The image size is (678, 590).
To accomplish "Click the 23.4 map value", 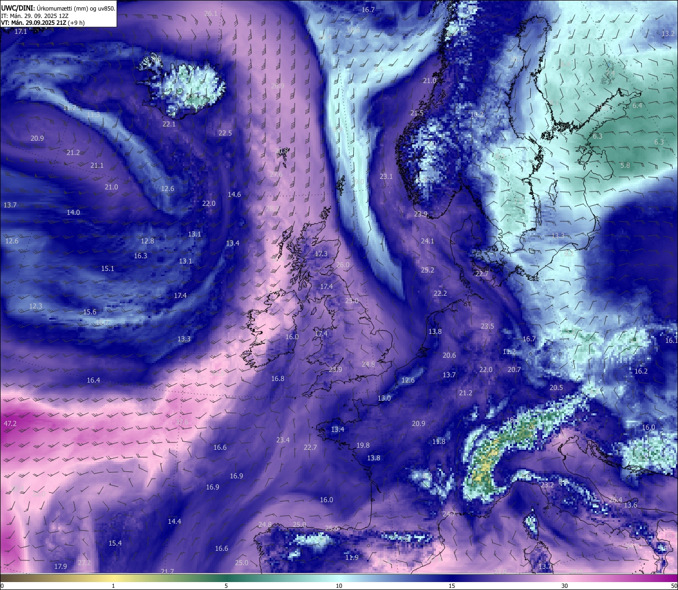I will point(283,440).
